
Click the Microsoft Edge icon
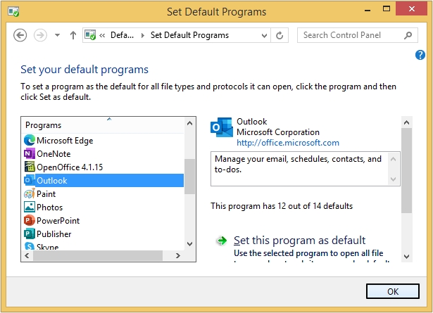(30, 141)
